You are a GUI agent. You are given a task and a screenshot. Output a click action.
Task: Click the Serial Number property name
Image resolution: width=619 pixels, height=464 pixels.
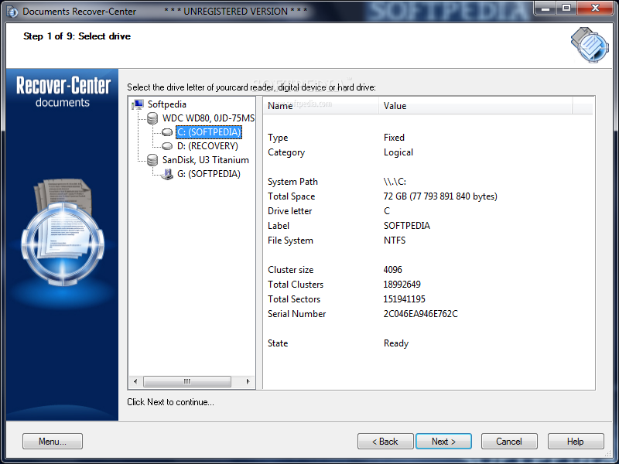pos(297,314)
